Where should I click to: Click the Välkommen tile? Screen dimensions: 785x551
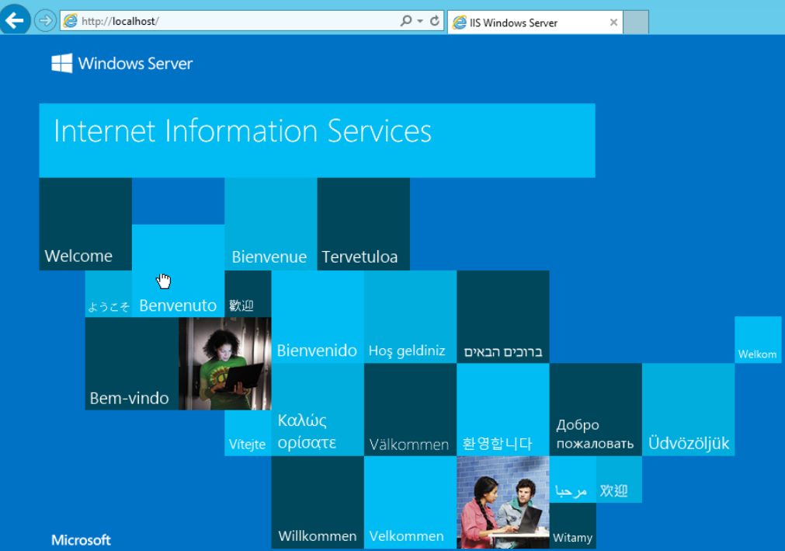[410, 410]
